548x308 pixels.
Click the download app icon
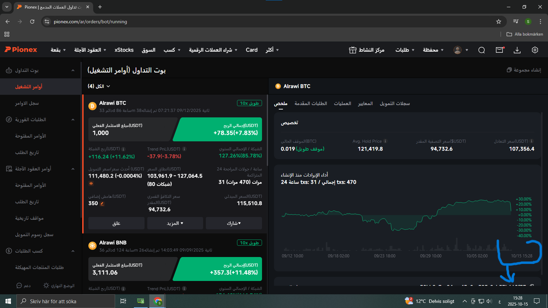pos(517,50)
